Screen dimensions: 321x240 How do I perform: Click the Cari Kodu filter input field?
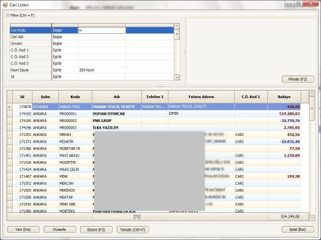coord(101,30)
